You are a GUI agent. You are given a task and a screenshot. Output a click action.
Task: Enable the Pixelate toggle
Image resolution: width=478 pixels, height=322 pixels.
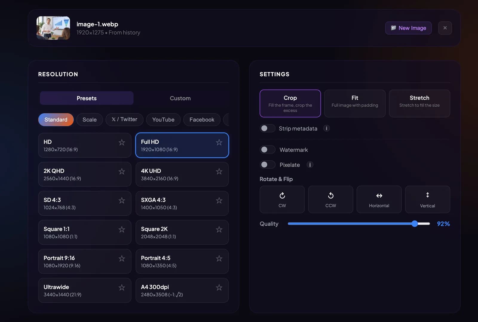click(267, 165)
